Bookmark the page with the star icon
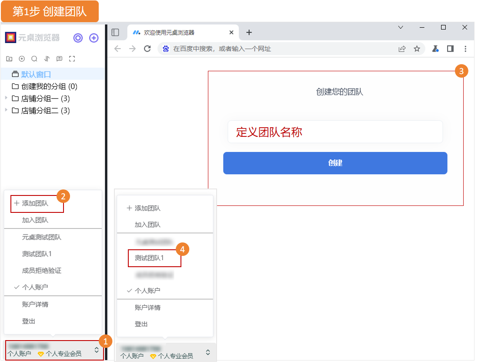The height and width of the screenshot is (364, 478). 417,49
